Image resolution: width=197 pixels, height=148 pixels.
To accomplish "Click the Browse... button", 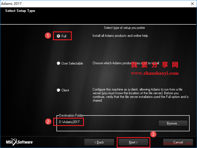I will coord(173,123).
